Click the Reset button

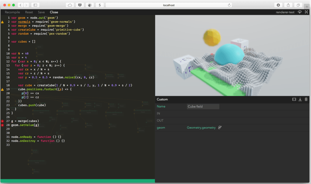[x=29, y=12]
